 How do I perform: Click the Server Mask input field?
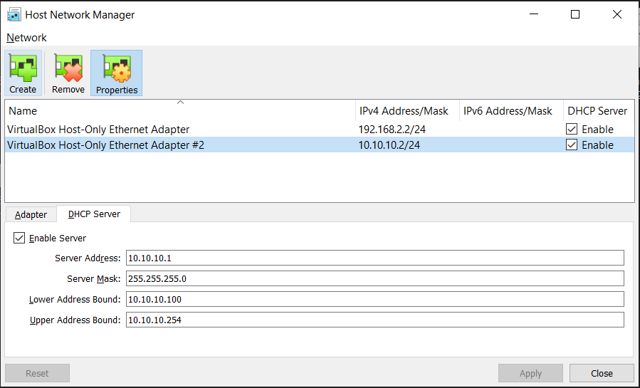click(x=374, y=278)
